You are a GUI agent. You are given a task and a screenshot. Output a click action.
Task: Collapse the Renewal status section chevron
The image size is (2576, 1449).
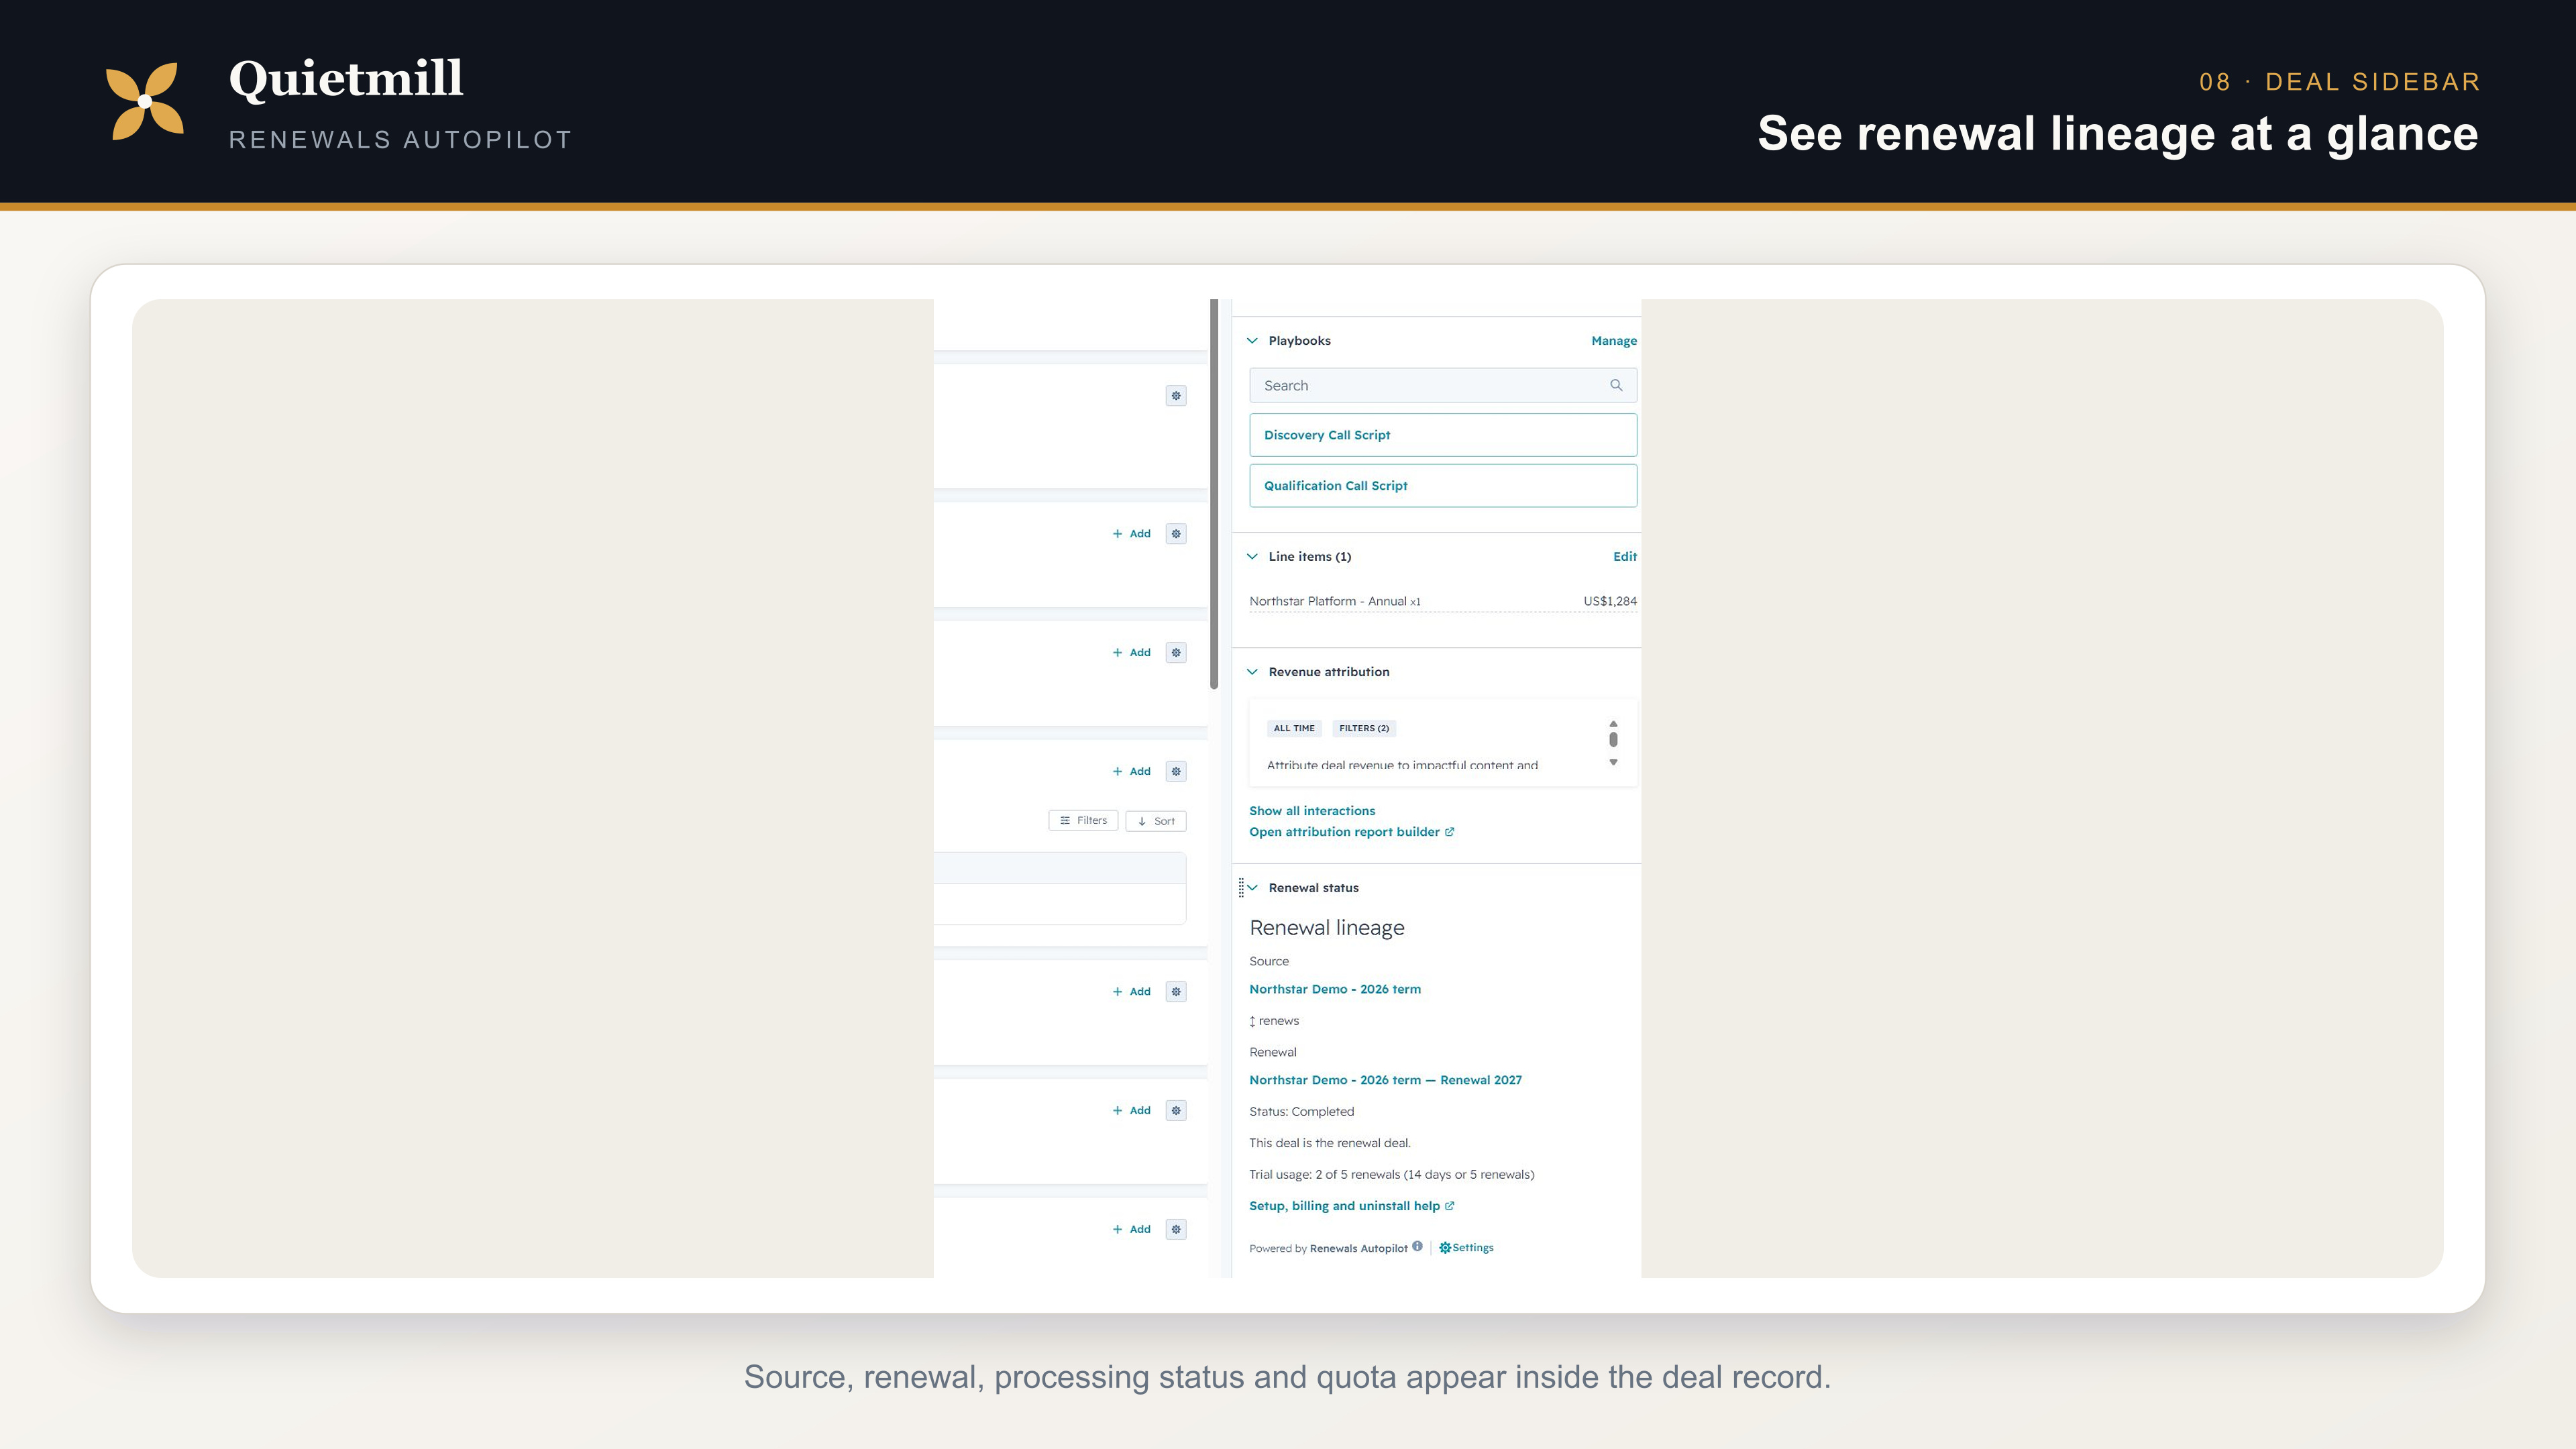point(1252,888)
